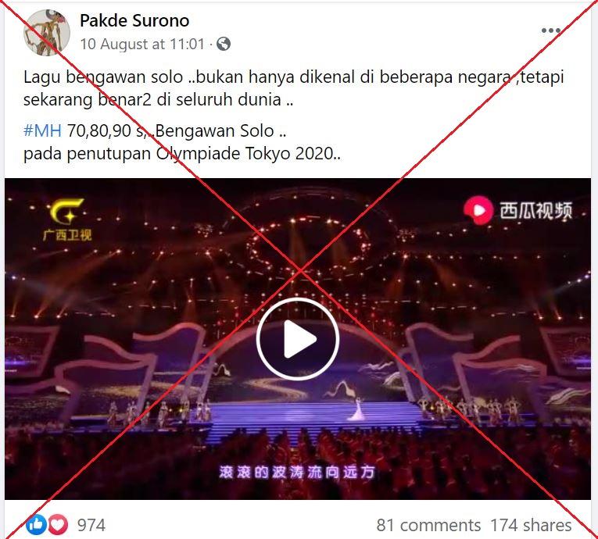
Task: Click the blue Like reaction icon
Action: (x=37, y=524)
